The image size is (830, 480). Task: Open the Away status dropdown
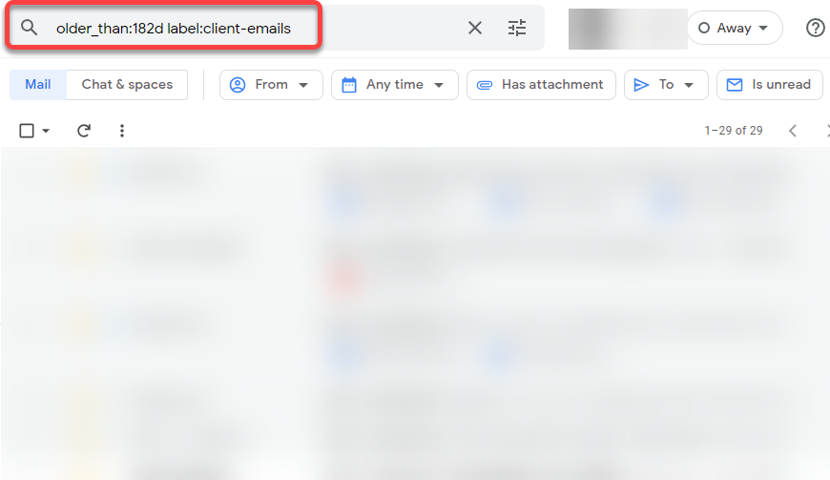(x=735, y=28)
